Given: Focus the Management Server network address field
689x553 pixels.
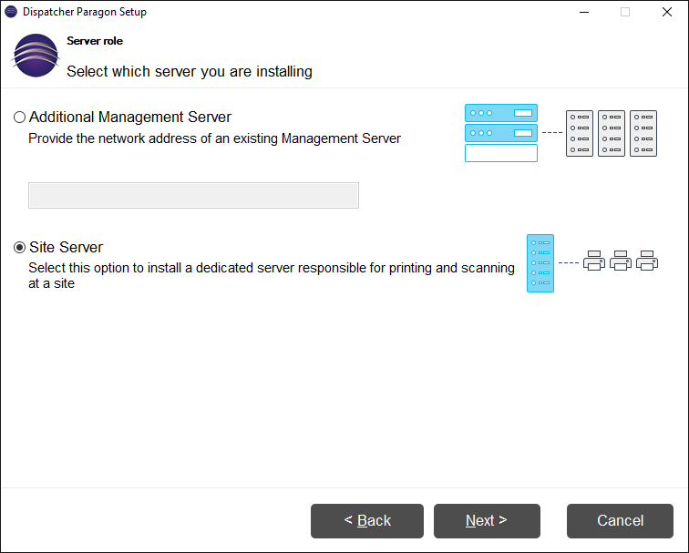Looking at the screenshot, I should point(193,196).
